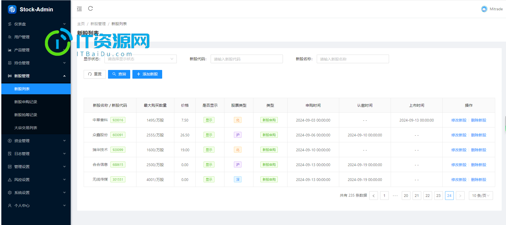The image size is (506, 225).
Task: Go to pagination page 22
Action: click(428, 196)
